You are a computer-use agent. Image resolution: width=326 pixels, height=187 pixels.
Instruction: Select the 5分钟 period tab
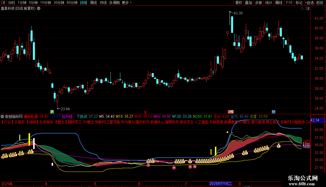click(33, 3)
